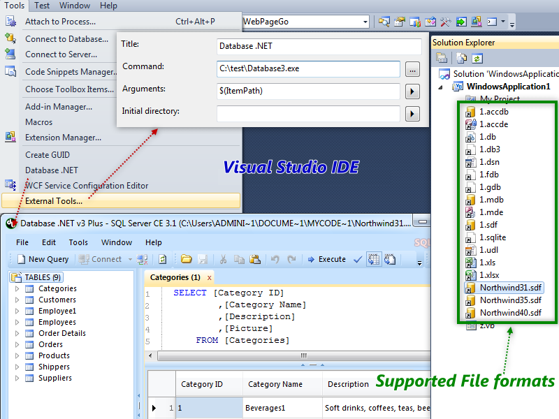
Task: Expand the Order Details table node
Action: coord(17,333)
